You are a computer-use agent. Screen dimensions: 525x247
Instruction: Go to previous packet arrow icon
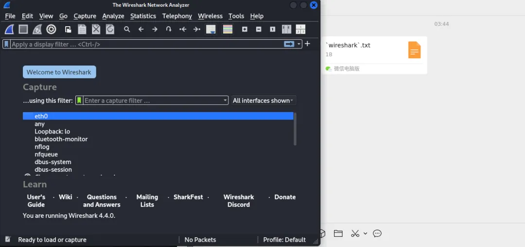pyautogui.click(x=141, y=30)
